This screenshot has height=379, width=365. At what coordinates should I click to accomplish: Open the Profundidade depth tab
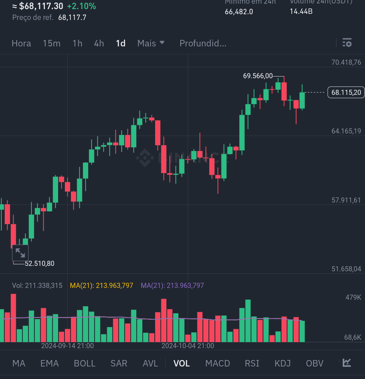click(x=203, y=43)
